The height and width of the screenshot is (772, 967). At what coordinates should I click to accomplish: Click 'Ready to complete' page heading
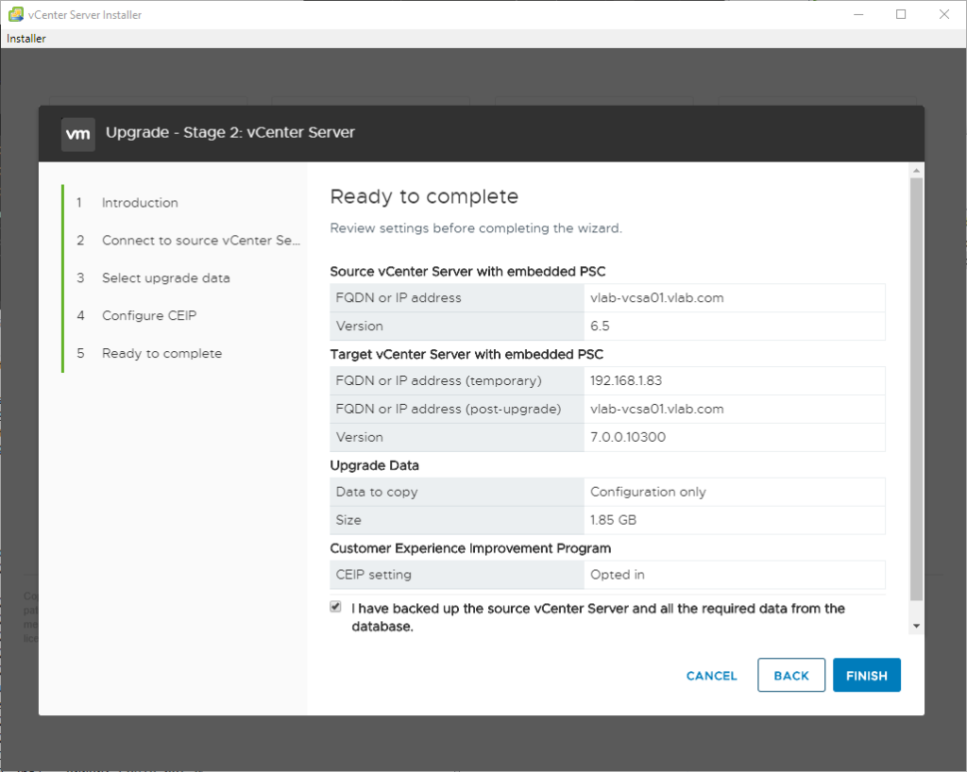(x=424, y=196)
